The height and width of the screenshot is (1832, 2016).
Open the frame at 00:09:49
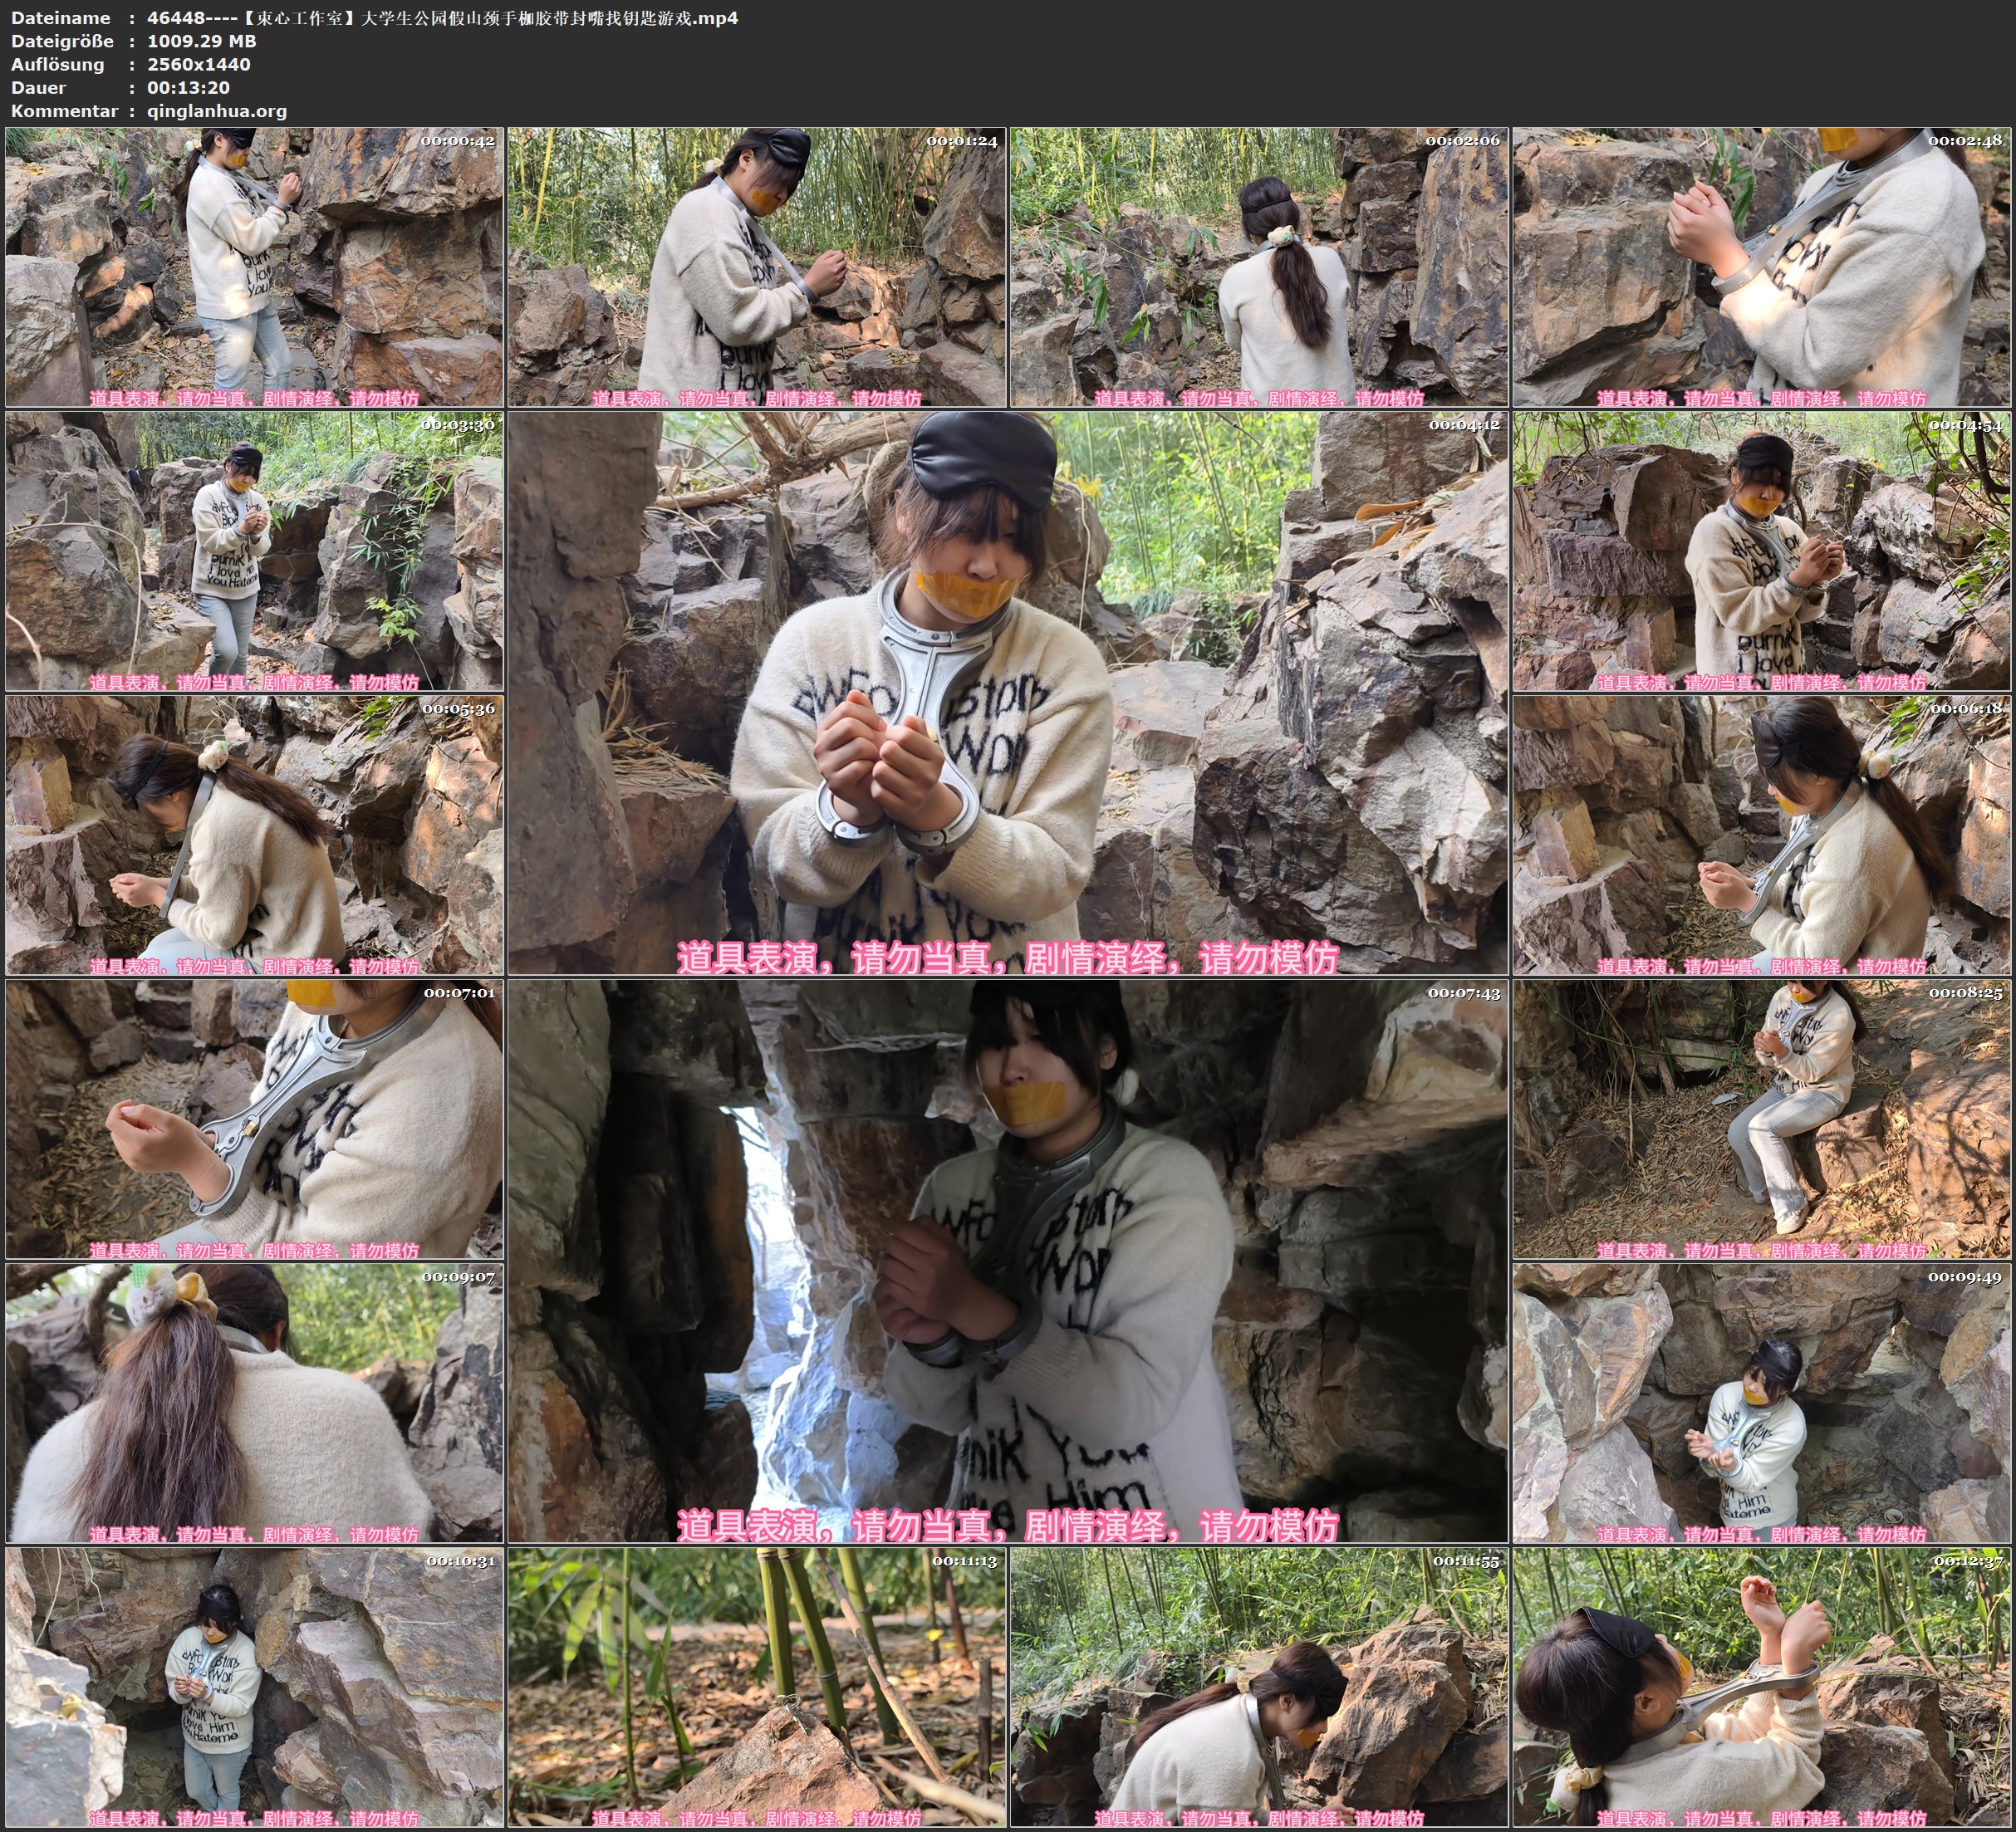coord(1761,1403)
